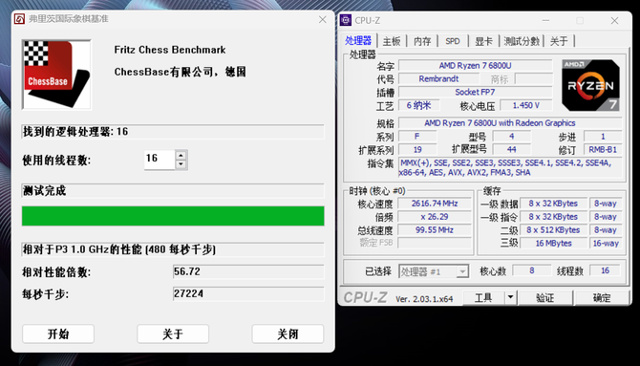Click the Fritz benchmark title bar icon
The height and width of the screenshot is (366, 640).
(20, 19)
